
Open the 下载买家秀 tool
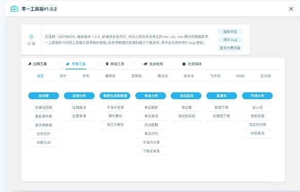151,151
